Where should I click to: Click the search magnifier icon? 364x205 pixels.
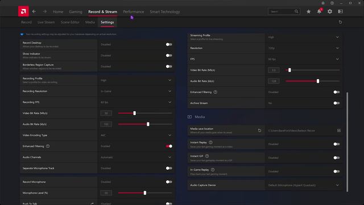(296, 11)
